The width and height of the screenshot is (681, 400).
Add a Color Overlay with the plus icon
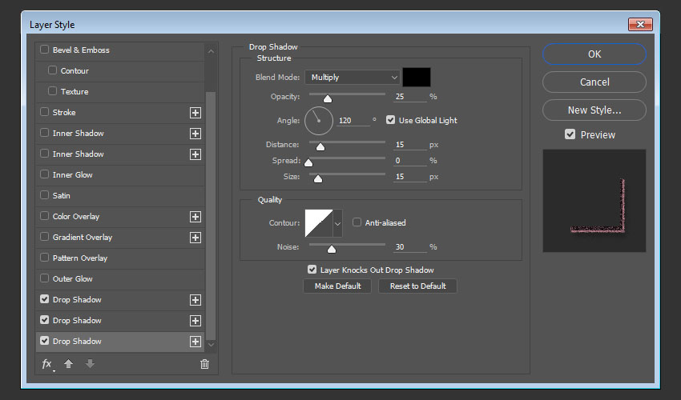(195, 217)
